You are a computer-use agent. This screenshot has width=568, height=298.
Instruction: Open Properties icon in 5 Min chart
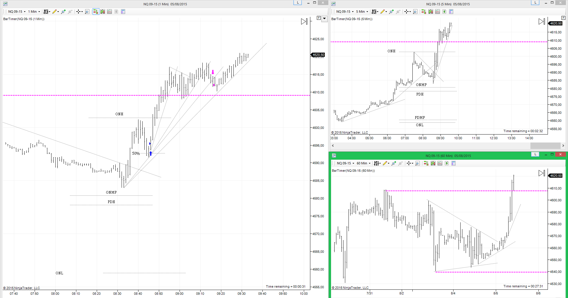[x=451, y=12]
